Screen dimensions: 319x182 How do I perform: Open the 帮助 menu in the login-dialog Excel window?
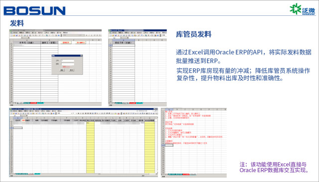click(x=65, y=33)
